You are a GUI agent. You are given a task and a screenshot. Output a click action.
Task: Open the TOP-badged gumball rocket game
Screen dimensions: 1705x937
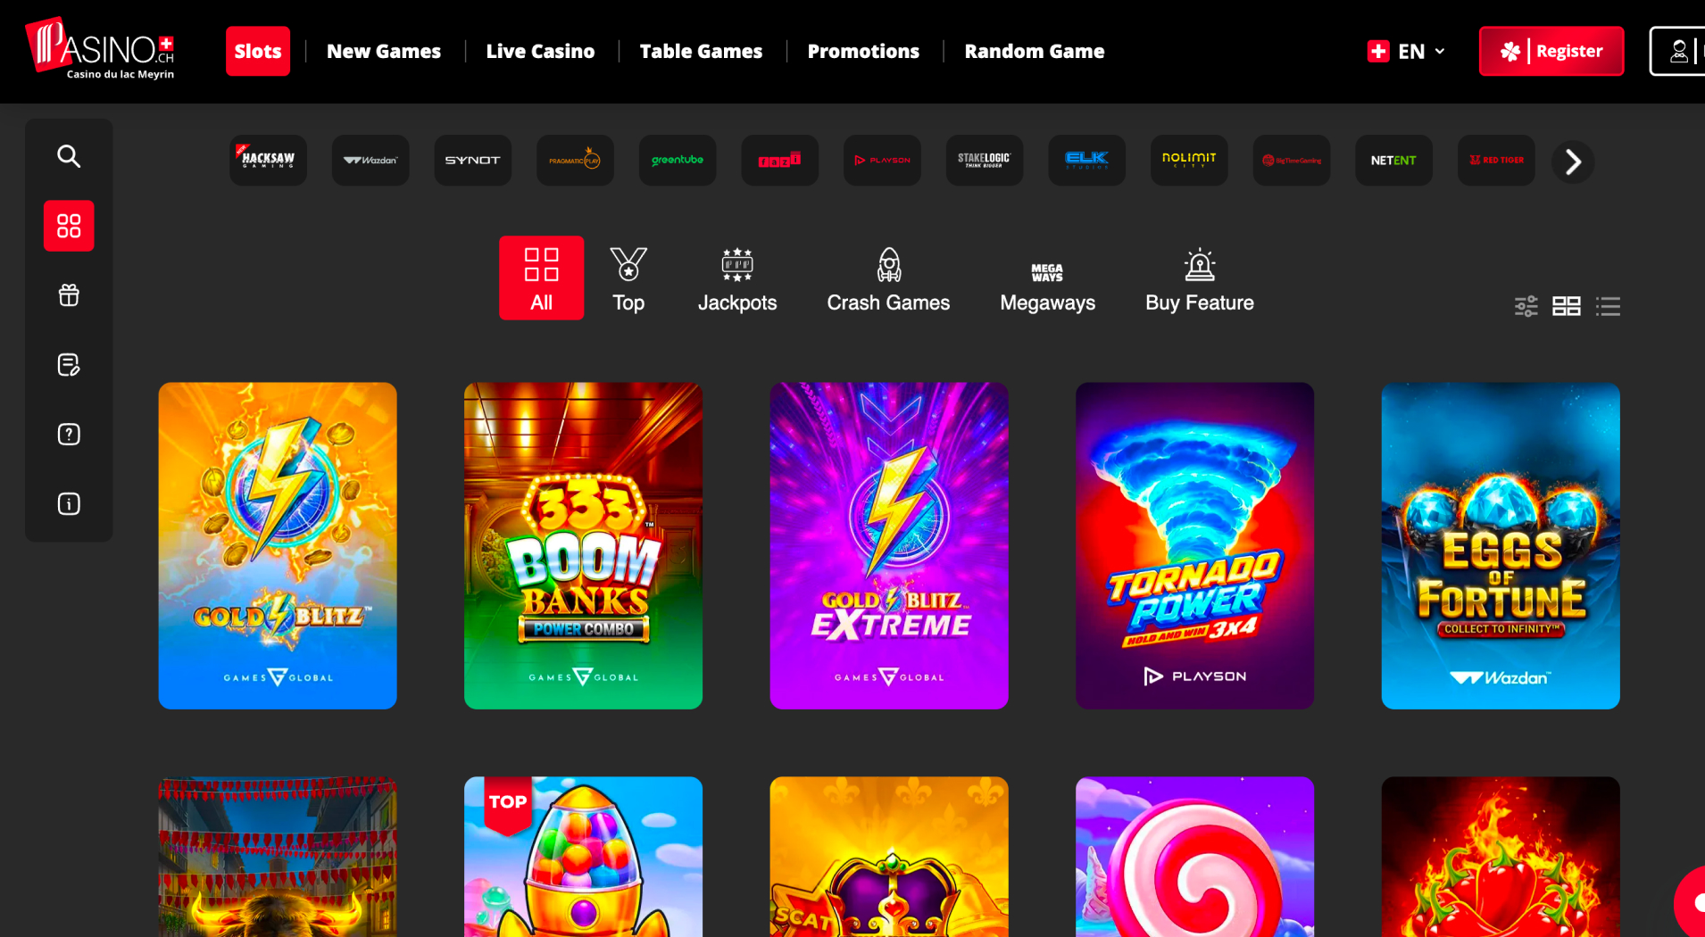tap(583, 857)
